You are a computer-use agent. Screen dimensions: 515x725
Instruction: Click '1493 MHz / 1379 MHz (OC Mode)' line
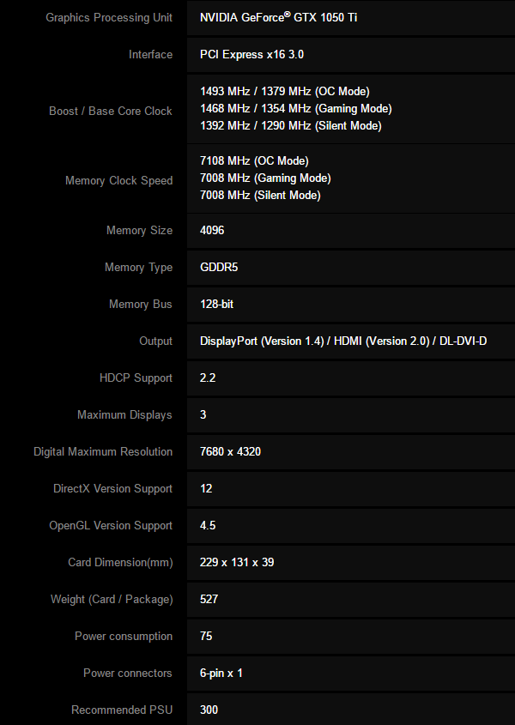click(x=285, y=92)
